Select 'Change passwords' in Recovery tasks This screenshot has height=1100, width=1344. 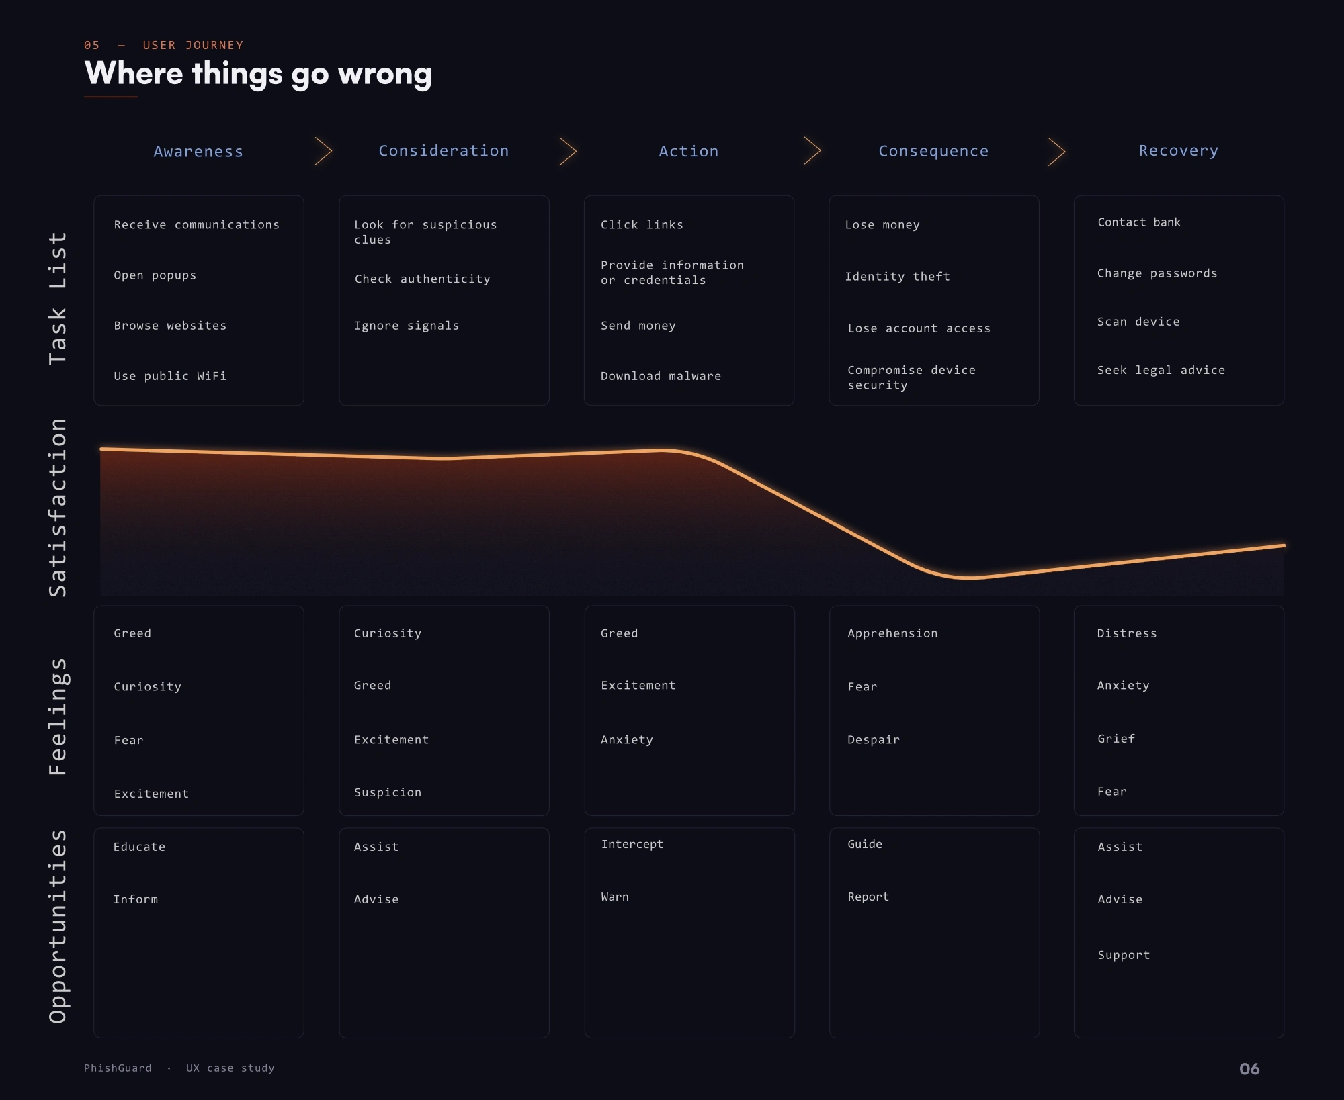(x=1157, y=273)
